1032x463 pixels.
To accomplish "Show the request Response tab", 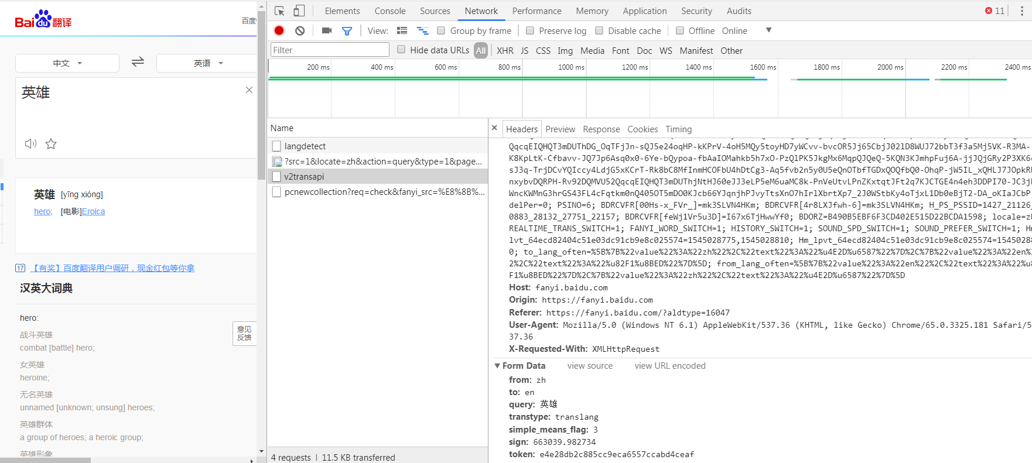I will tap(602, 129).
